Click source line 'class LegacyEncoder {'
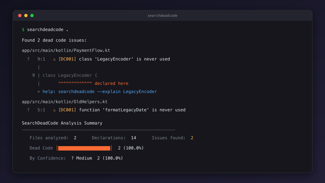 coord(70,75)
